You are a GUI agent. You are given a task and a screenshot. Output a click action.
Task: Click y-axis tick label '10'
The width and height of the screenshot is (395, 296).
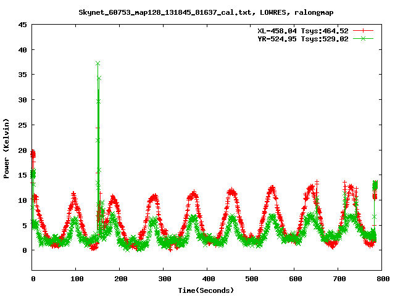coord(22,200)
